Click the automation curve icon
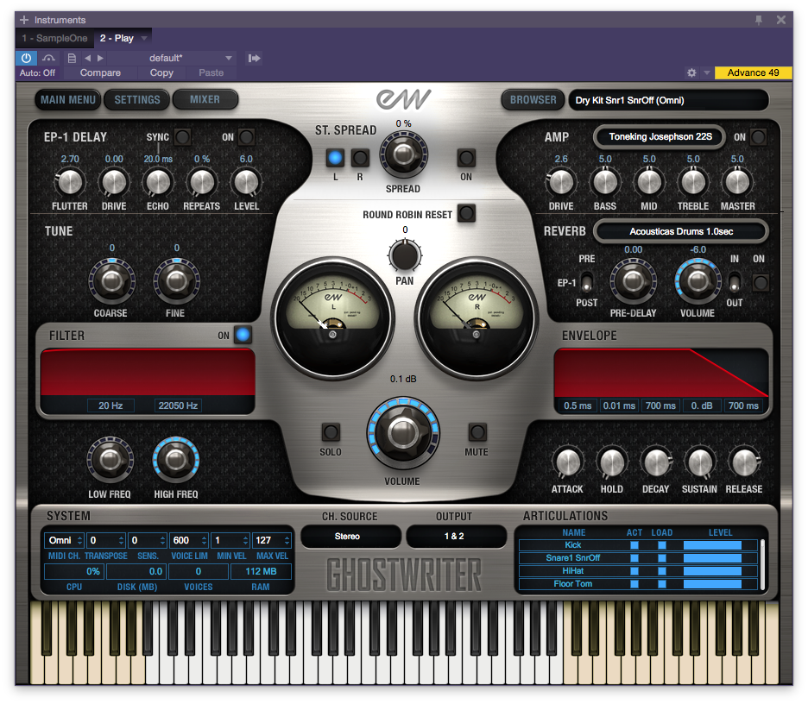Screen dimensions: 808x704 click(48, 58)
